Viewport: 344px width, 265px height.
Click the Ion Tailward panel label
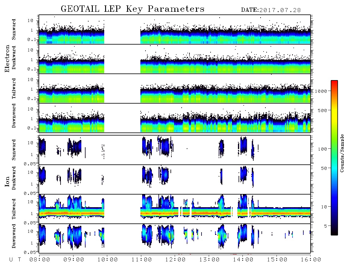click(14, 209)
